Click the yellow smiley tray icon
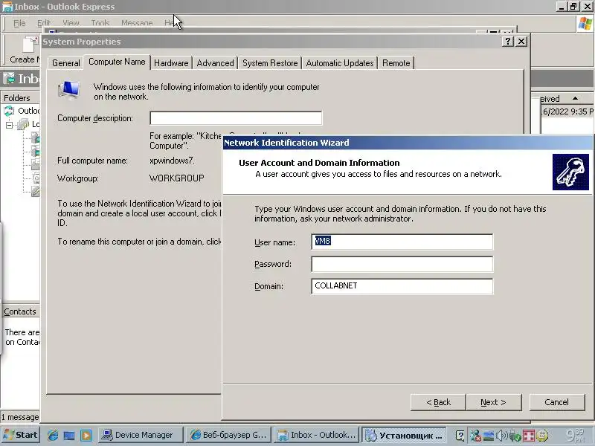The height and width of the screenshot is (446, 595). point(542,436)
